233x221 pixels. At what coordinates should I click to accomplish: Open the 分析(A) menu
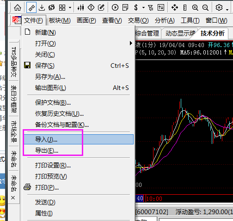[165, 20]
